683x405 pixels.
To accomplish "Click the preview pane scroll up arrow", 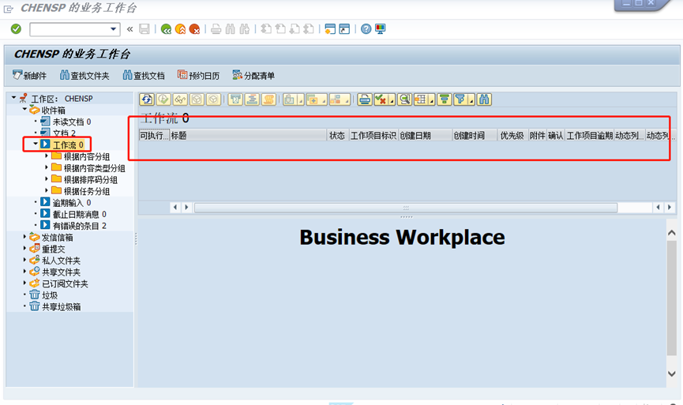I will (672, 233).
